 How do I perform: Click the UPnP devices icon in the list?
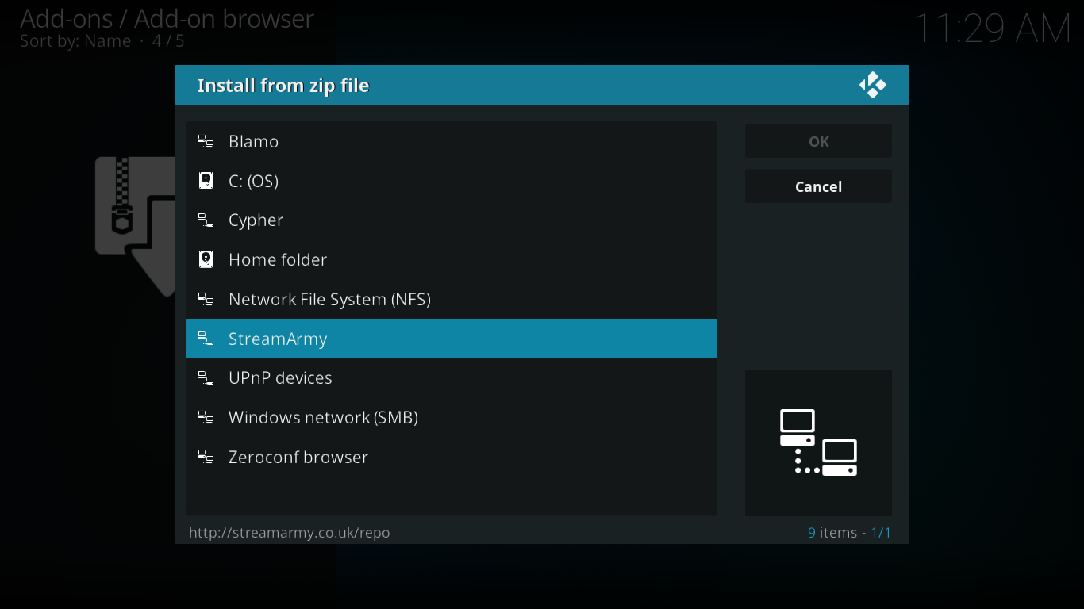coord(206,377)
